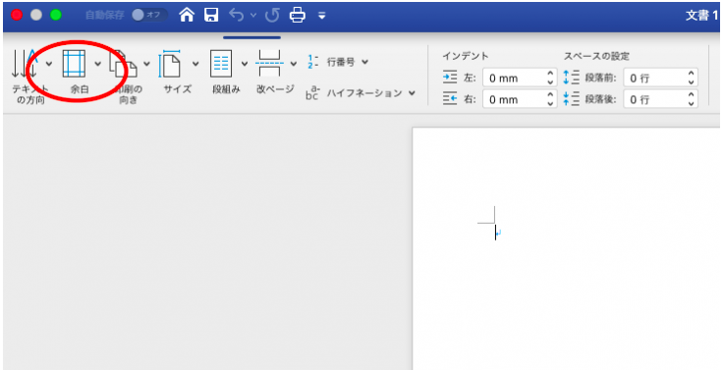Click the right indent icon beside 右

click(450, 99)
